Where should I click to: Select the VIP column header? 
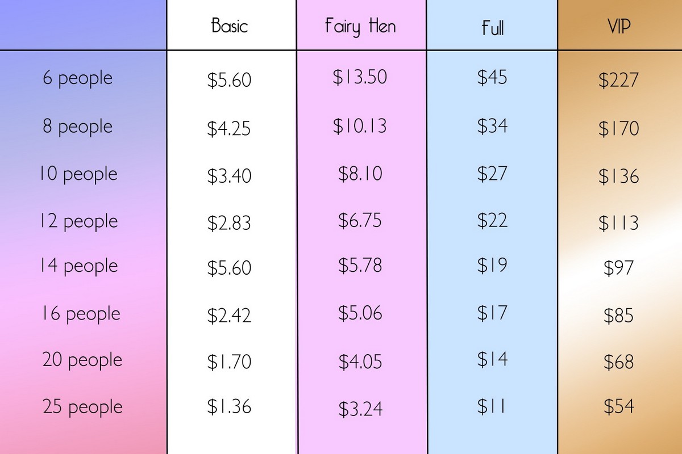click(619, 26)
